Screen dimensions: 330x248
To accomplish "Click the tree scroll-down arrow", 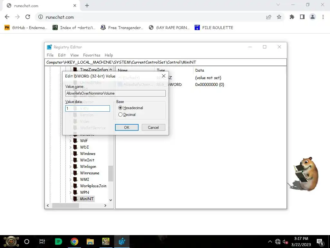I will [x=111, y=200].
